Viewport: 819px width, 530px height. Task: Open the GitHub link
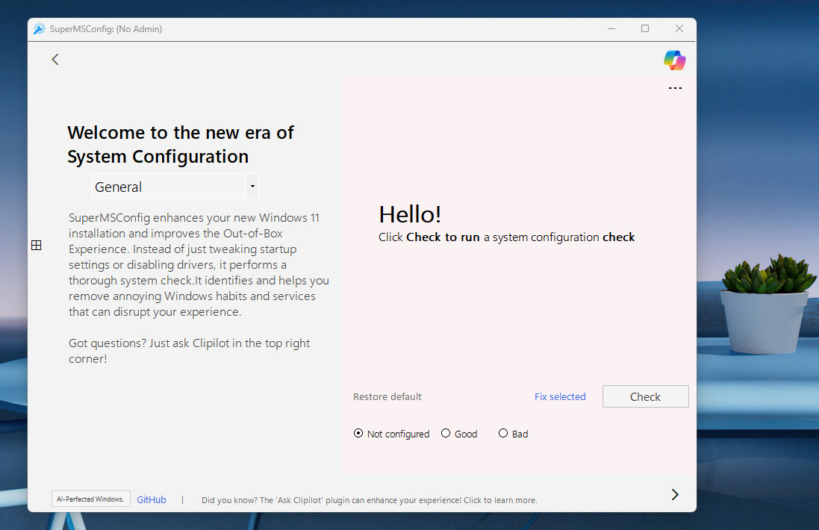[152, 499]
